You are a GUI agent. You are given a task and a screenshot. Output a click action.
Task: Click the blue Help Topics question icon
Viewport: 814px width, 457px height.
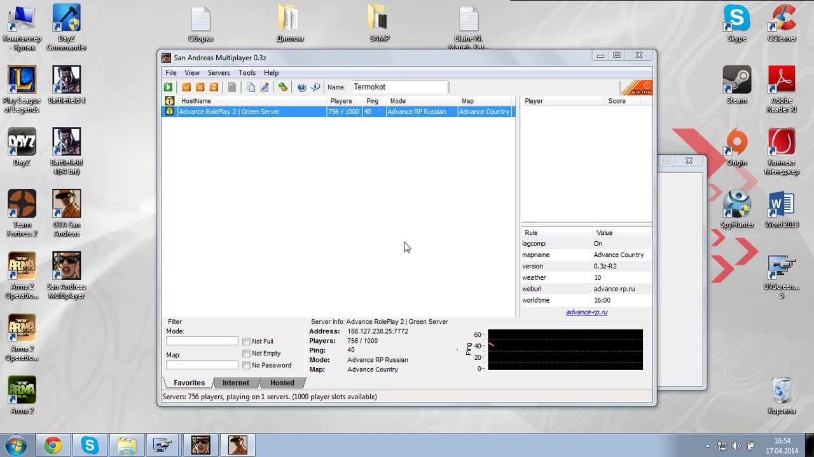coord(301,88)
